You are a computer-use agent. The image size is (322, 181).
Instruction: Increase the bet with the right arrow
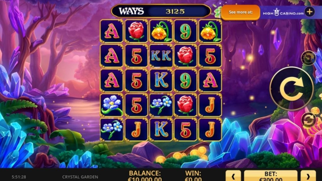(308, 176)
